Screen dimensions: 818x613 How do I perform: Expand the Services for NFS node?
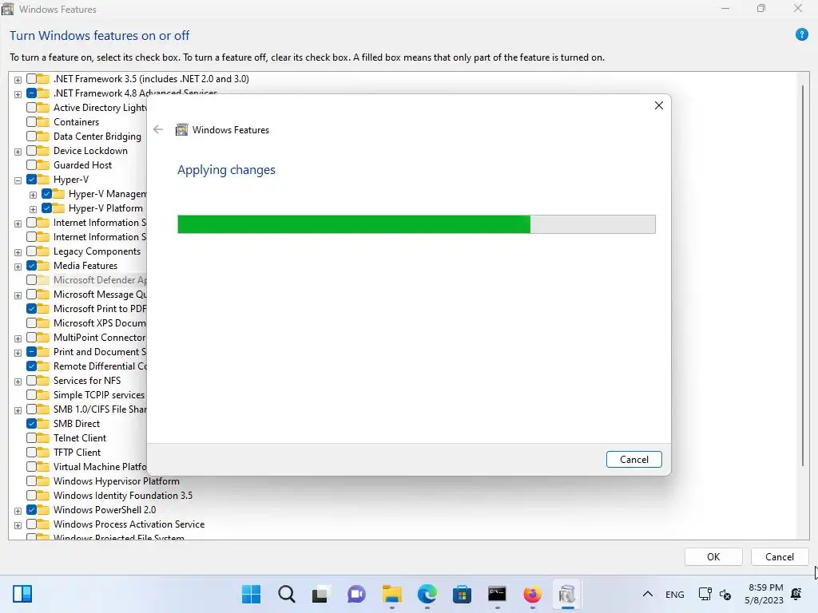(18, 382)
